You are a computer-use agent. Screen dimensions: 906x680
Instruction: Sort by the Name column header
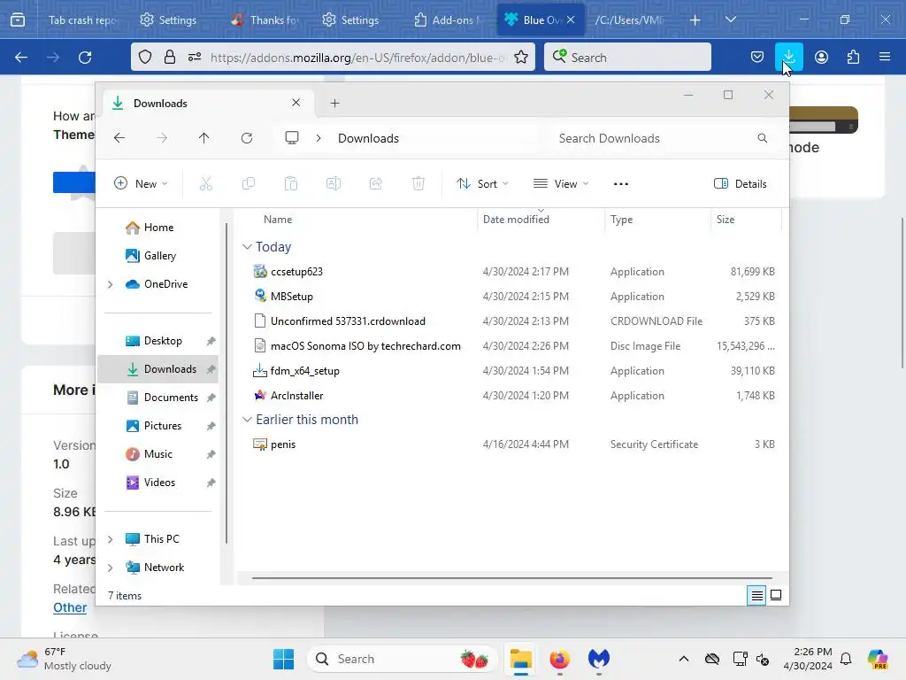point(278,220)
